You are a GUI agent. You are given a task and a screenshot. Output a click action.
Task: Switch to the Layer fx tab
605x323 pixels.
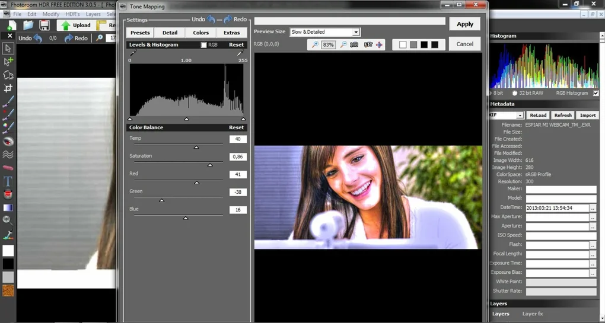click(533, 314)
